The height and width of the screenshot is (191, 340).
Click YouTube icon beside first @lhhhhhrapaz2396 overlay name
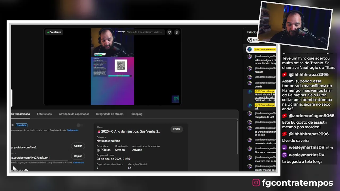284,75
